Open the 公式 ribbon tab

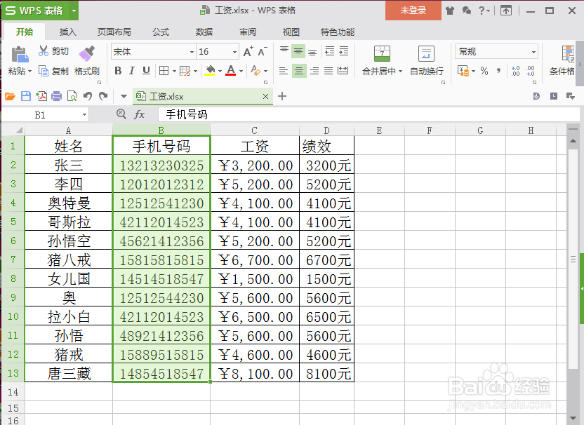[161, 32]
